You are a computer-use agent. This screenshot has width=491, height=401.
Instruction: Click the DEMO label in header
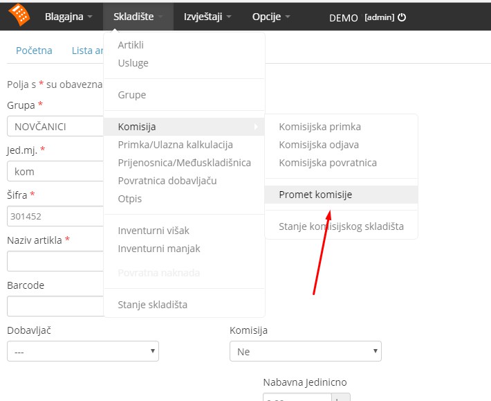pyautogui.click(x=344, y=18)
